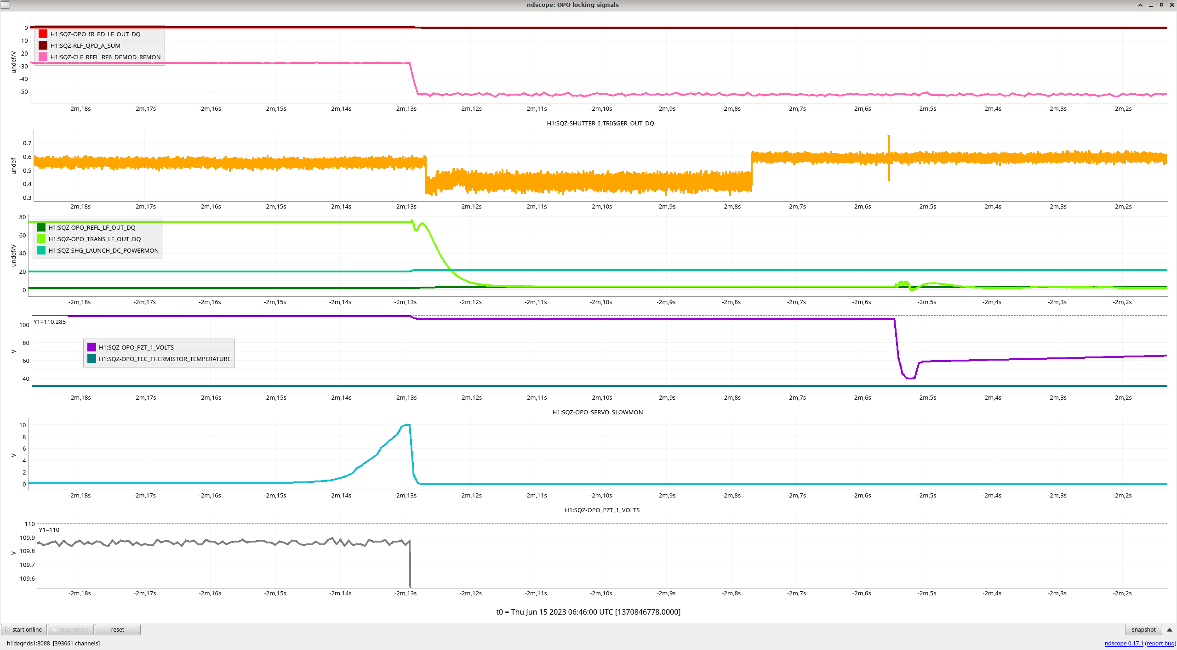This screenshot has width=1177, height=650.
Task: Open the ndscope 0.17.1 link
Action: point(1124,644)
